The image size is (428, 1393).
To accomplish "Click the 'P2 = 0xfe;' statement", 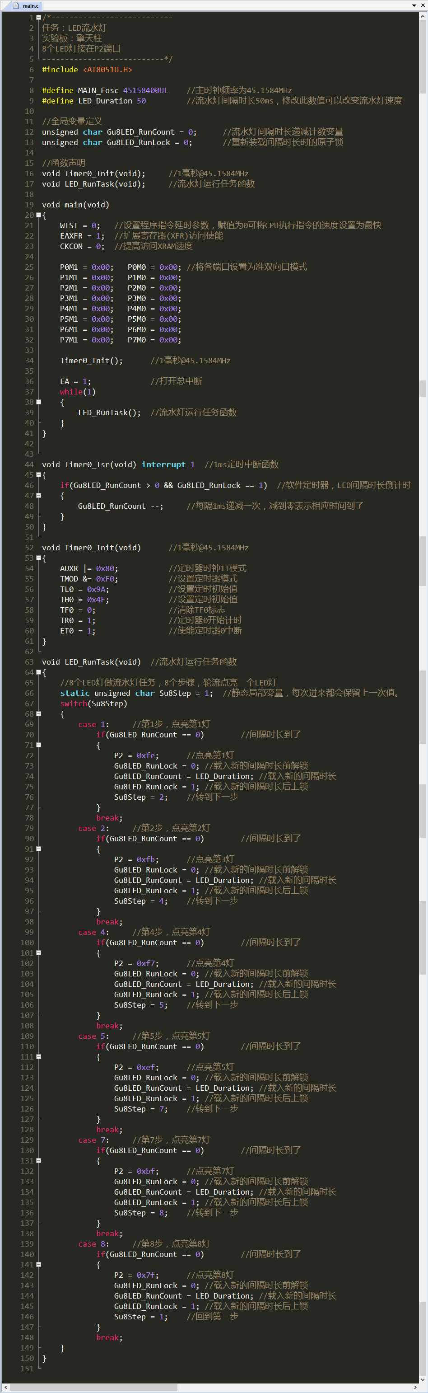I will pyautogui.click(x=136, y=755).
